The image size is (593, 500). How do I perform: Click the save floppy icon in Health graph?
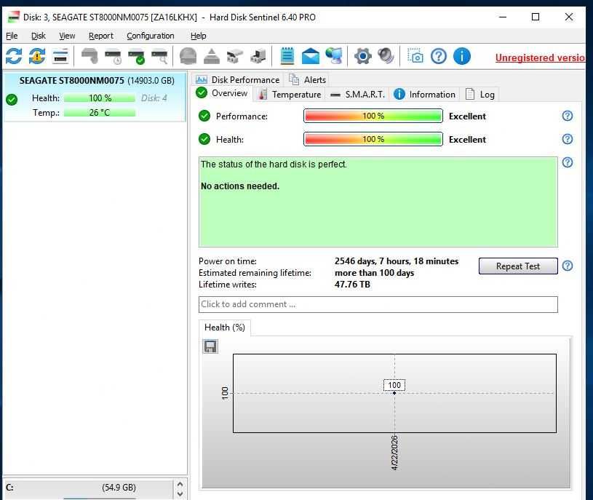coord(210,346)
